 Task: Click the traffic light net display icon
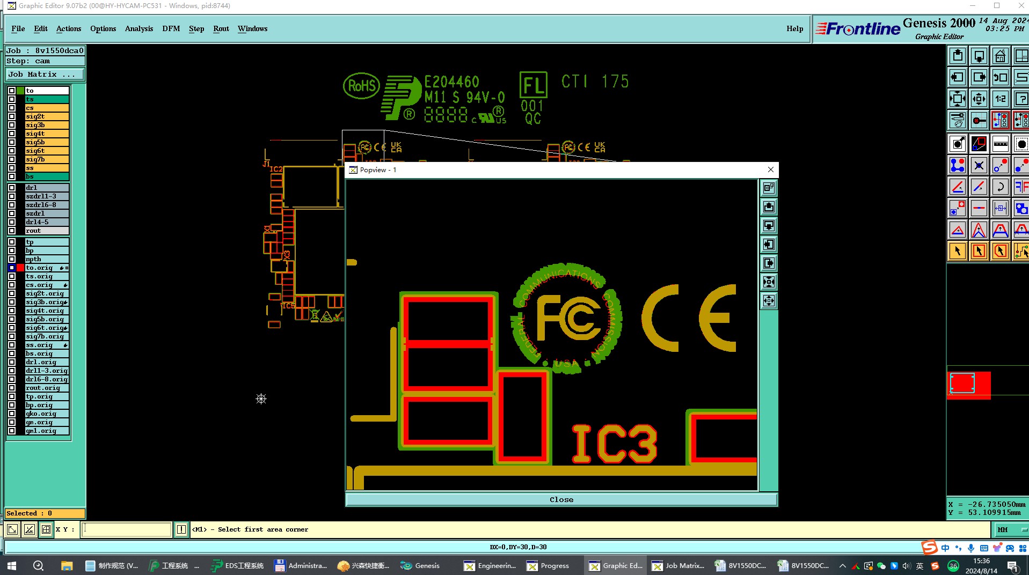pyautogui.click(x=1001, y=120)
